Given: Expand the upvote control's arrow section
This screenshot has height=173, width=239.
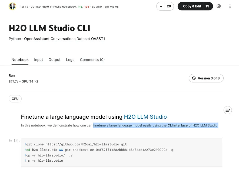Looking at the screenshot, I should (x=161, y=6).
